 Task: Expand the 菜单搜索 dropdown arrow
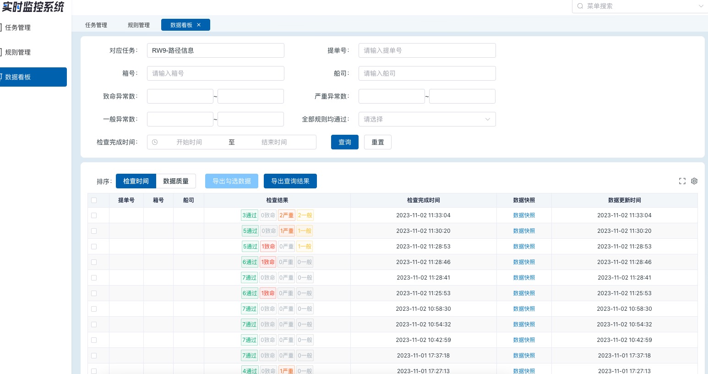(x=701, y=6)
